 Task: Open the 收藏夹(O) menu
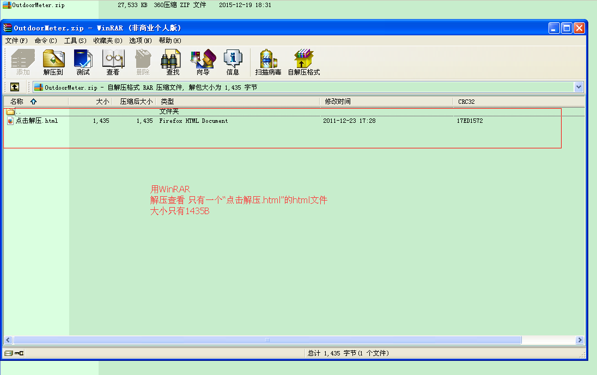pyautogui.click(x=108, y=40)
